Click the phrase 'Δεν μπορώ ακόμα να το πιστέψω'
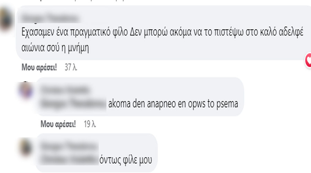The height and width of the screenshot is (173, 311). click(187, 32)
